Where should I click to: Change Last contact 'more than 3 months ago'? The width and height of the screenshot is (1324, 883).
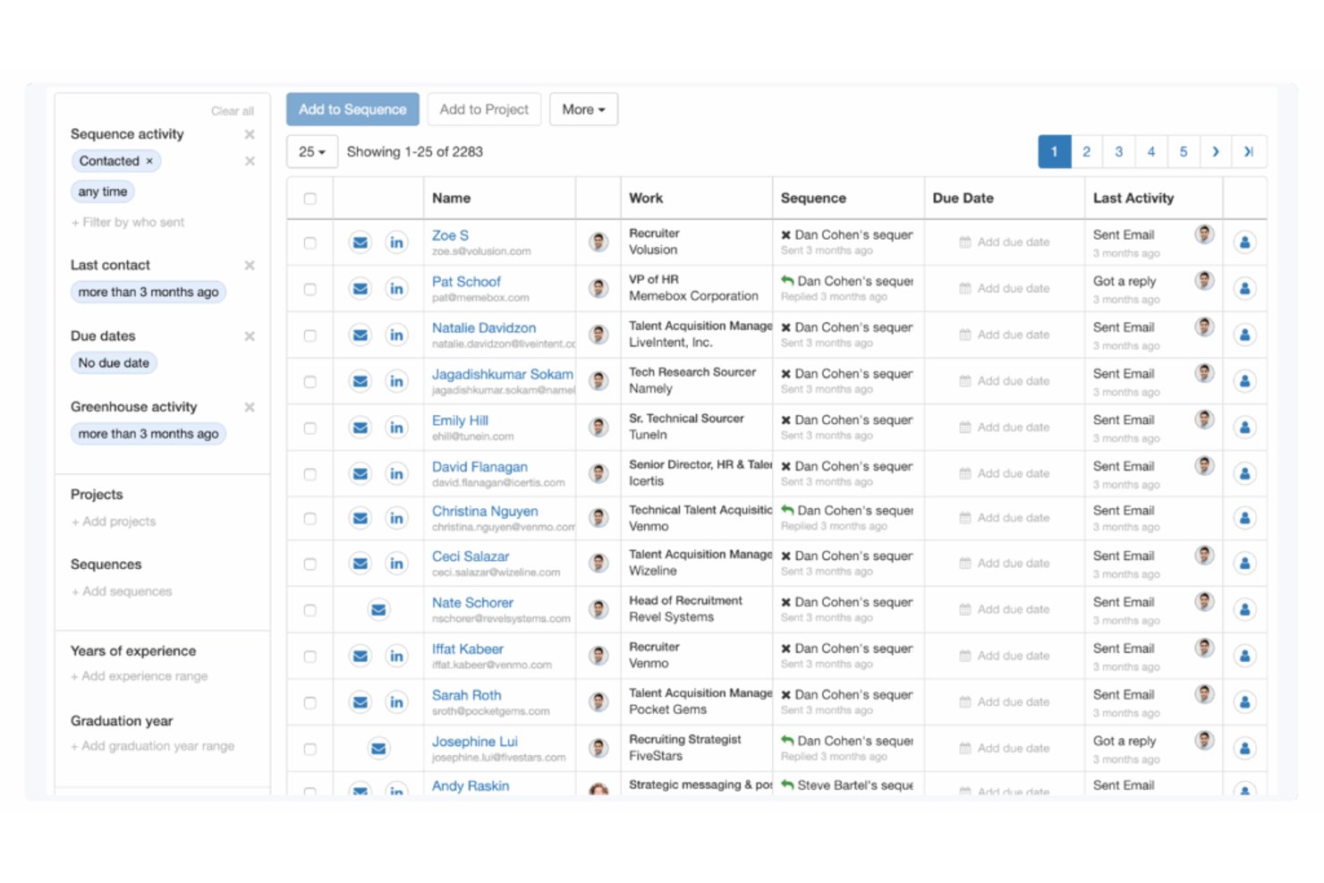click(149, 293)
